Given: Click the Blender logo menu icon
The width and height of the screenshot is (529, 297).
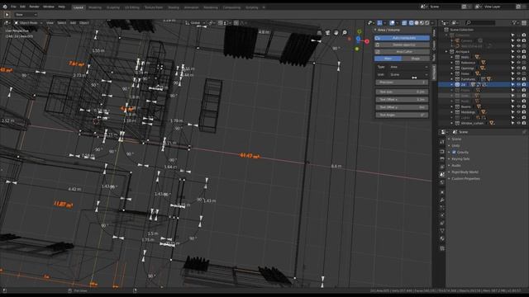Looking at the screenshot, I should tap(5, 7).
